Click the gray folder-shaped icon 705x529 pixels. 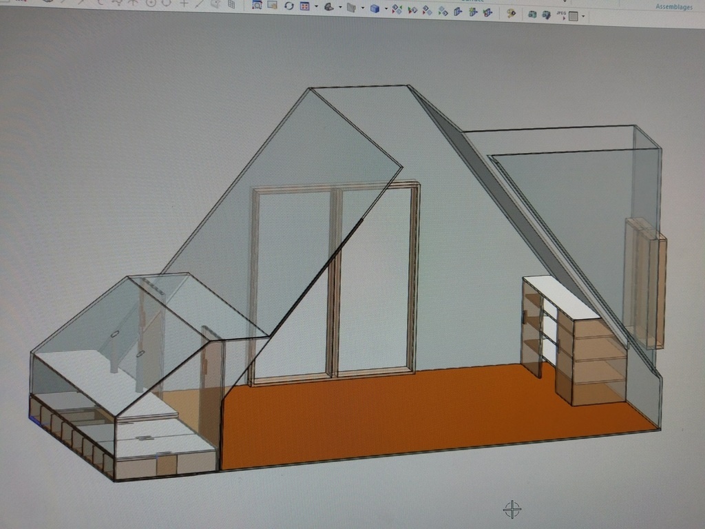[x=352, y=8]
